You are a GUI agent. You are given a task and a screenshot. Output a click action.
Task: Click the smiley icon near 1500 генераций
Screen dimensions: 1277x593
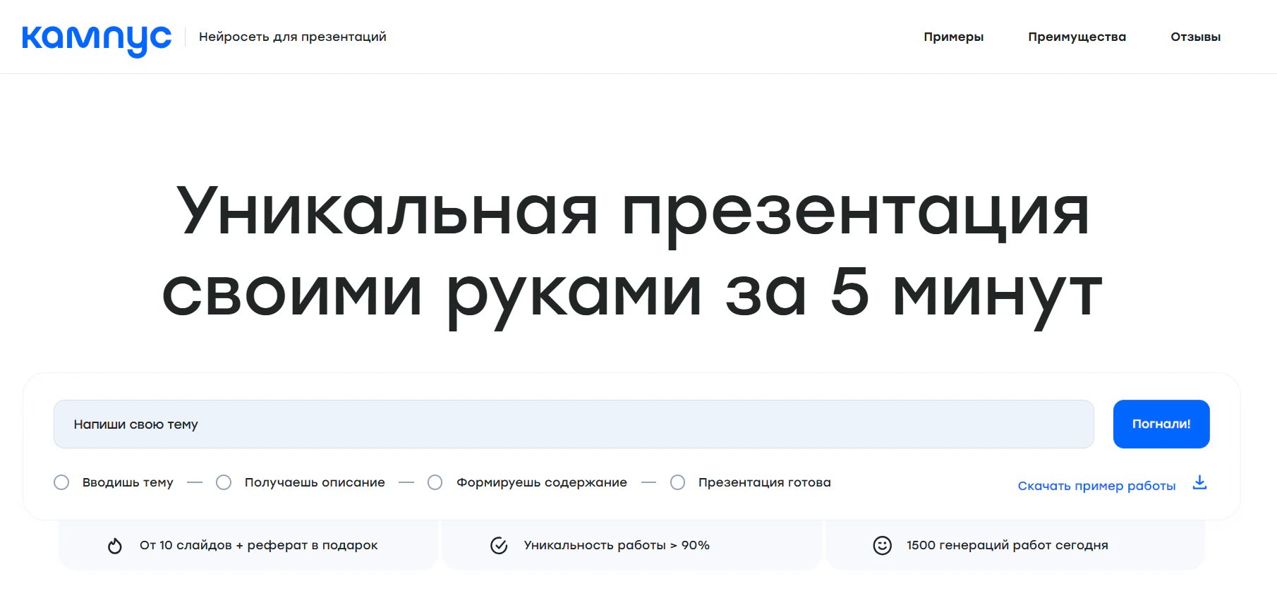(883, 546)
